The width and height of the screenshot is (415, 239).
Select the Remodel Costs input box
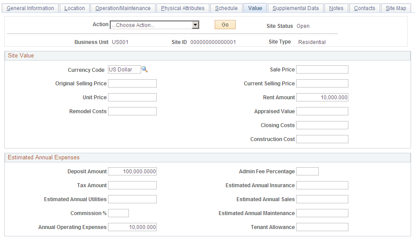(x=132, y=111)
